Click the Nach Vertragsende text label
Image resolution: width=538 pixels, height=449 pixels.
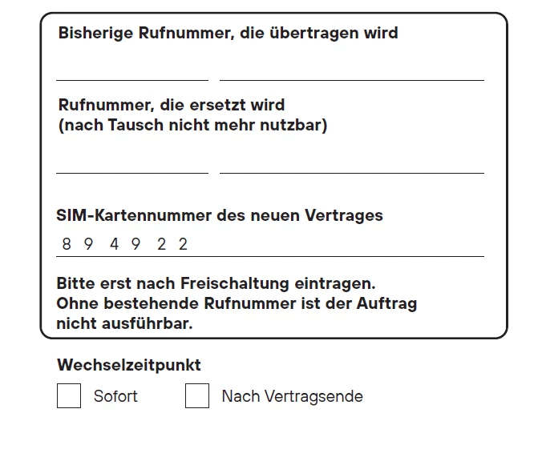[x=292, y=396]
